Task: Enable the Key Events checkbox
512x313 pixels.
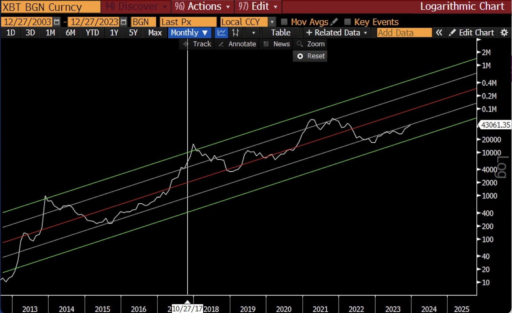Action: 347,22
